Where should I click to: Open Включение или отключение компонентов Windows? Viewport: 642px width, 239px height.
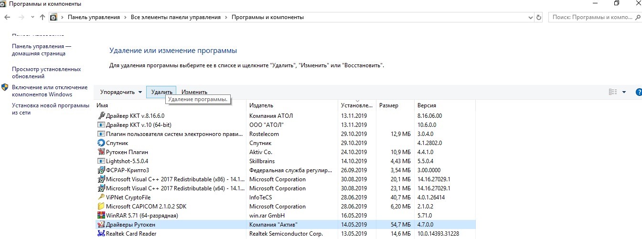(x=50, y=91)
